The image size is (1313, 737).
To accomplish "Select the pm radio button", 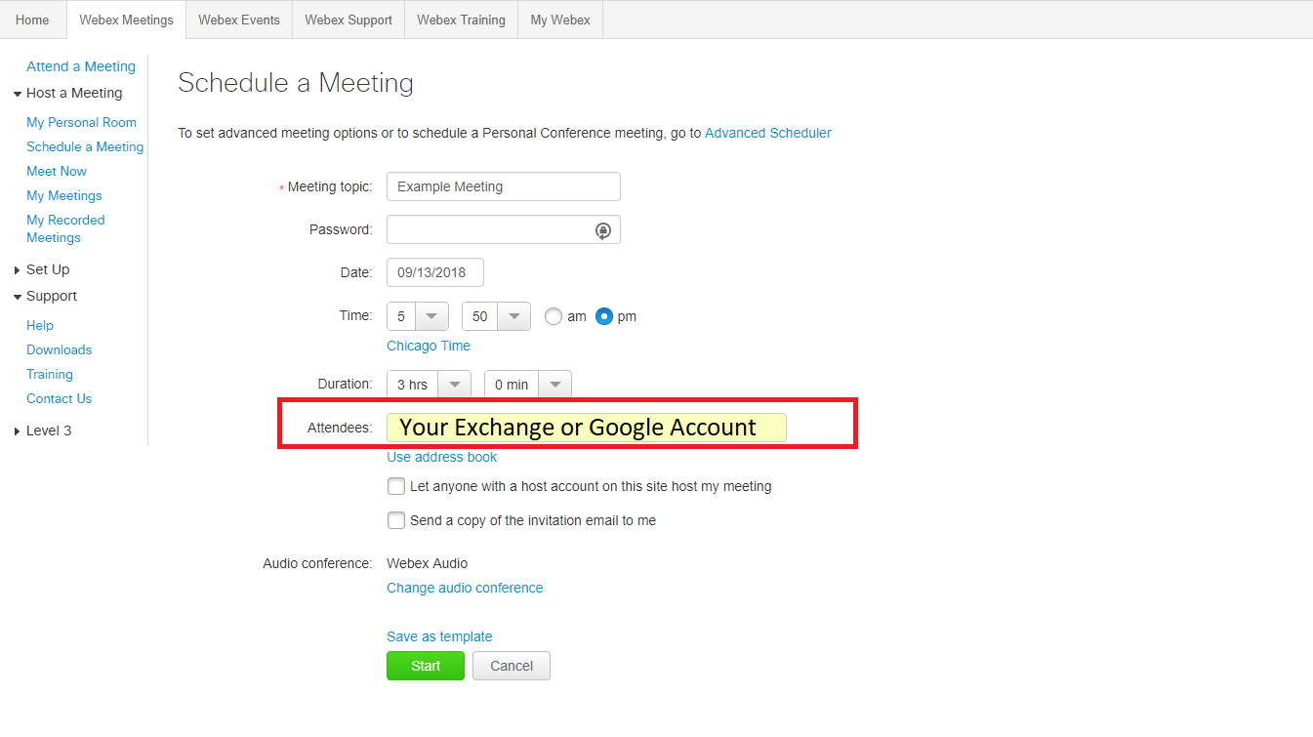I will (x=604, y=316).
